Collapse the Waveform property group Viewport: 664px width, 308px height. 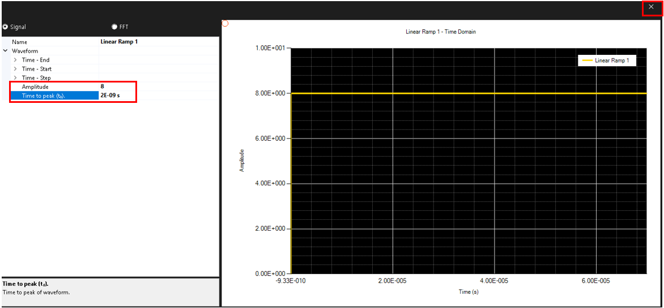click(5, 51)
